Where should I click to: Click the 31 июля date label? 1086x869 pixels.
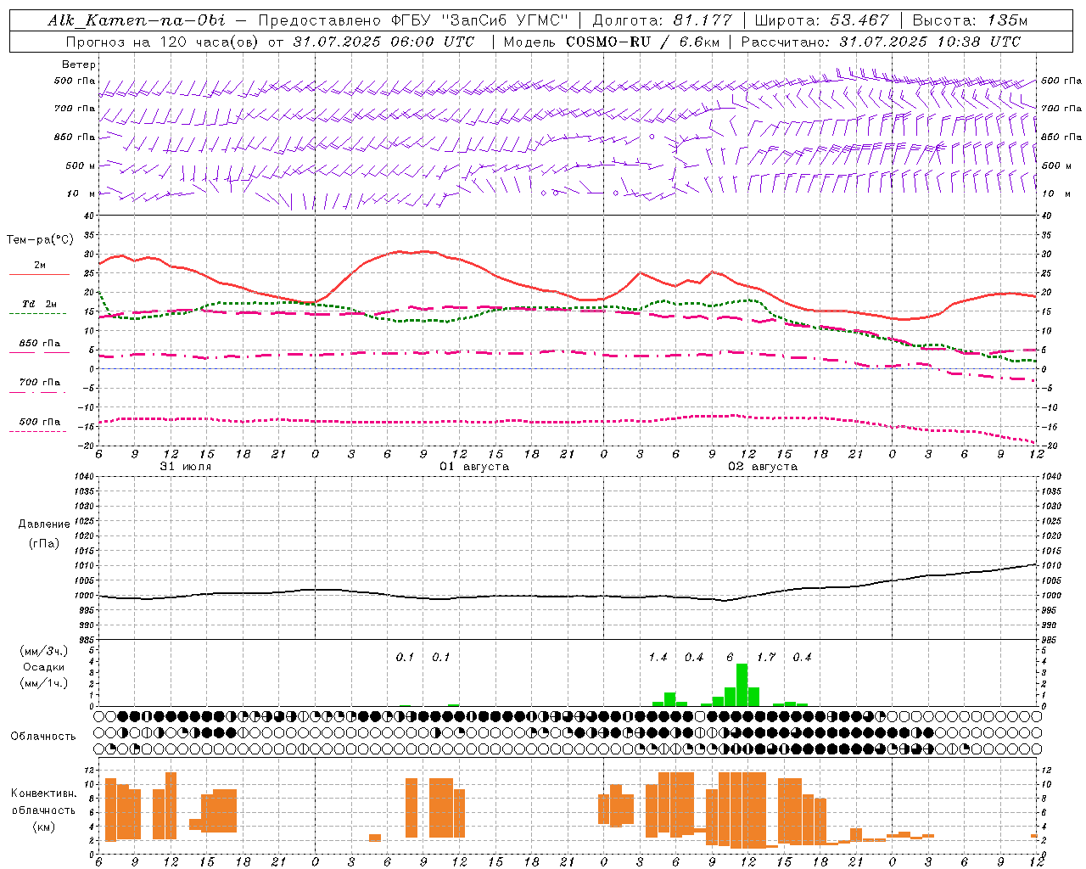tap(186, 467)
